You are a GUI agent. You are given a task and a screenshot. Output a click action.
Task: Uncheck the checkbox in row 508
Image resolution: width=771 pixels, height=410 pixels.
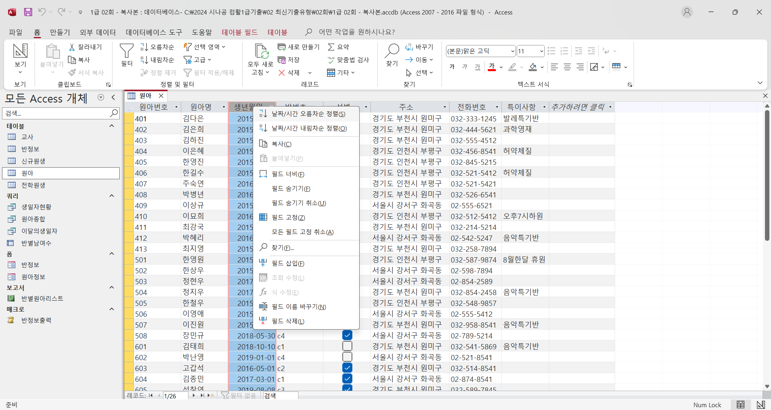(347, 335)
